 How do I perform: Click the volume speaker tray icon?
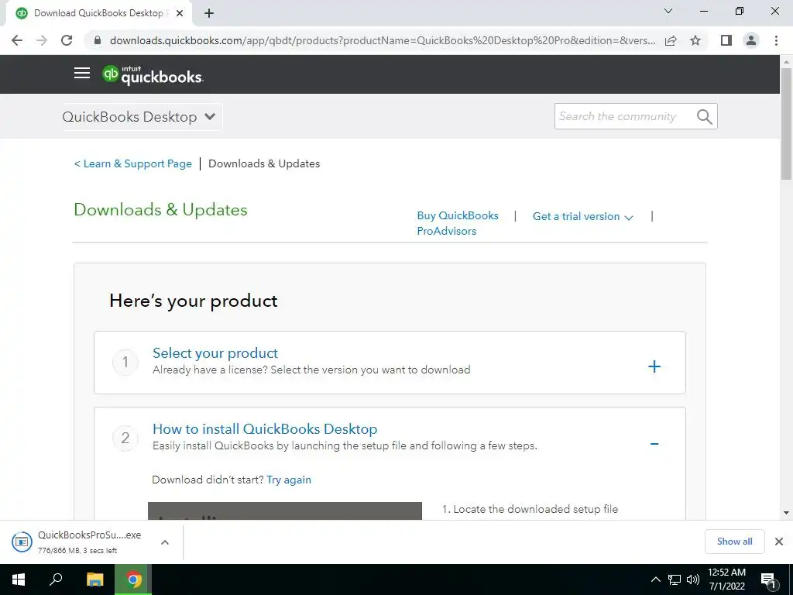pyautogui.click(x=693, y=580)
